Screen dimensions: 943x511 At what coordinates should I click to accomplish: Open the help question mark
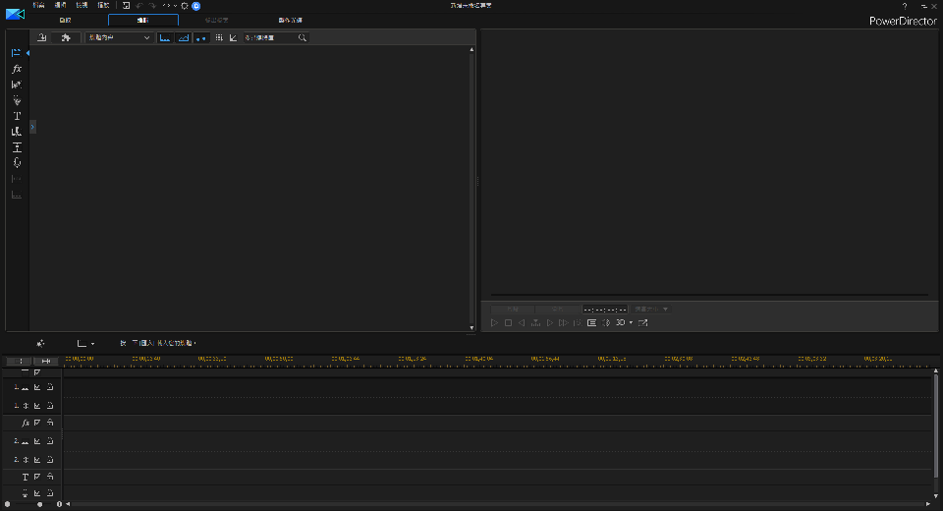click(905, 6)
